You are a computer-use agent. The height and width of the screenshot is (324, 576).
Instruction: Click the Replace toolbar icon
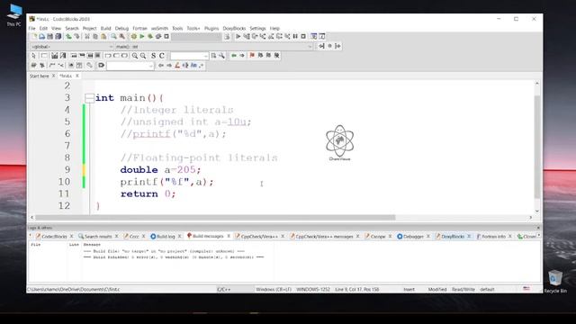(x=122, y=36)
